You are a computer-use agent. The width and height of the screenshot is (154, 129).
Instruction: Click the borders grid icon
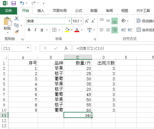coord(54,30)
